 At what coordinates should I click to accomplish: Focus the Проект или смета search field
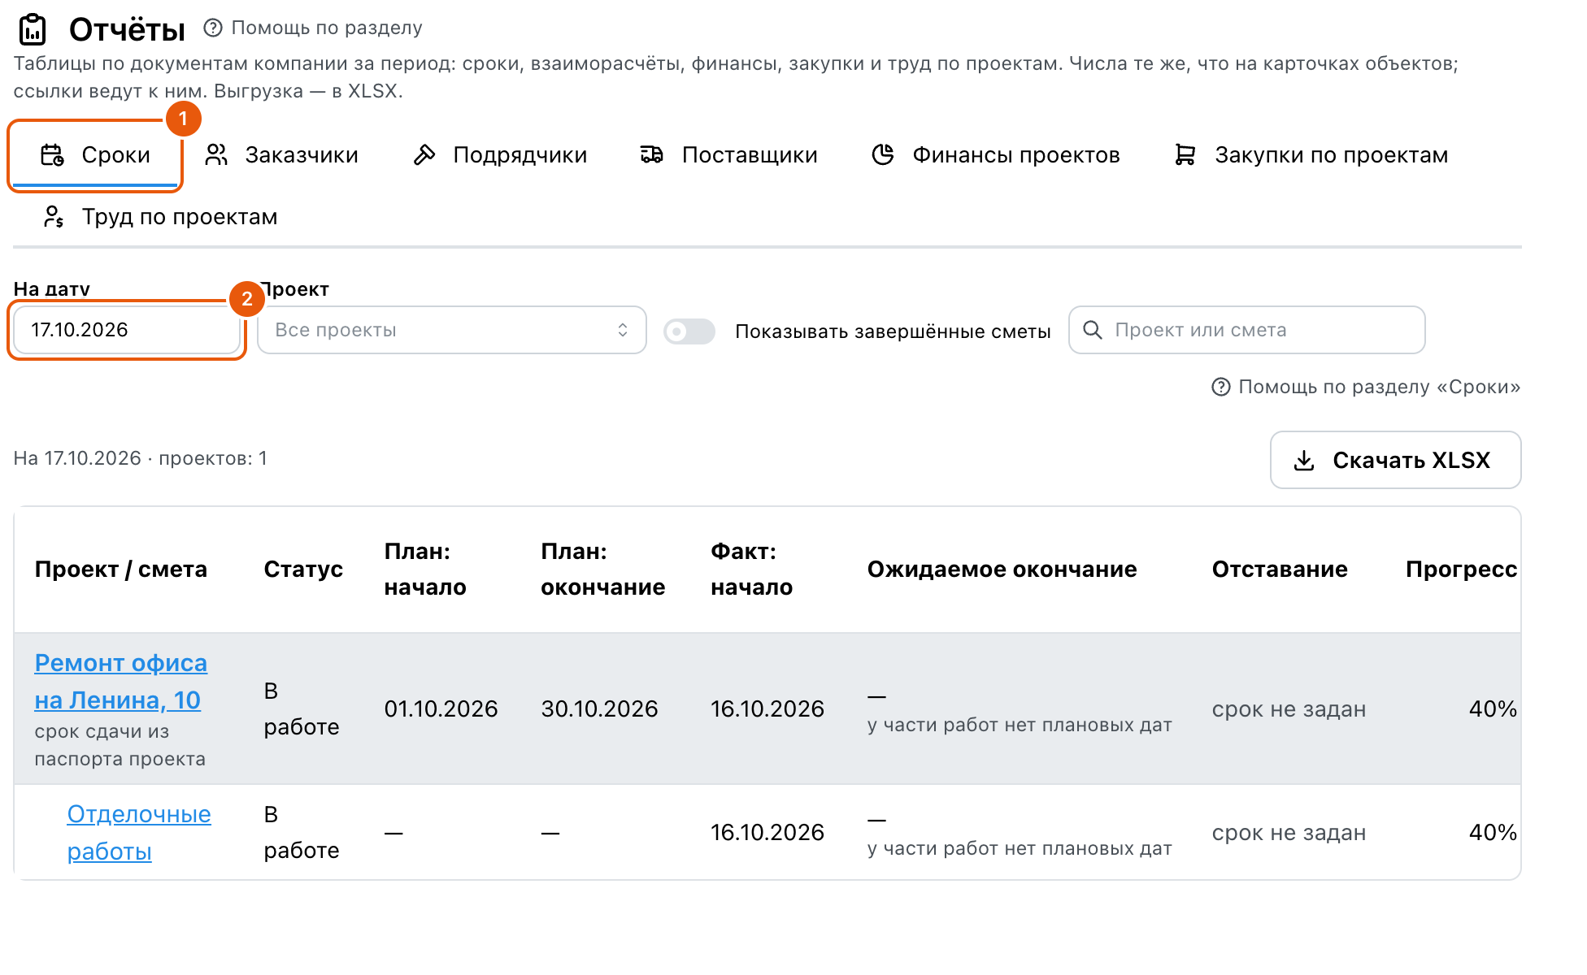[1247, 330]
